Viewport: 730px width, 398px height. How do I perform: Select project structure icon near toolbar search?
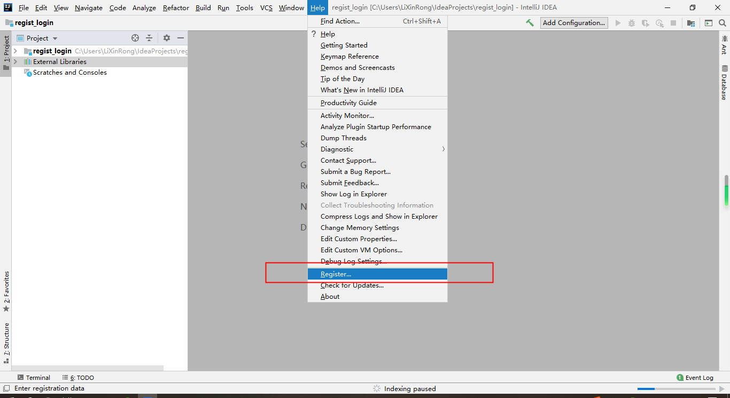pos(691,23)
